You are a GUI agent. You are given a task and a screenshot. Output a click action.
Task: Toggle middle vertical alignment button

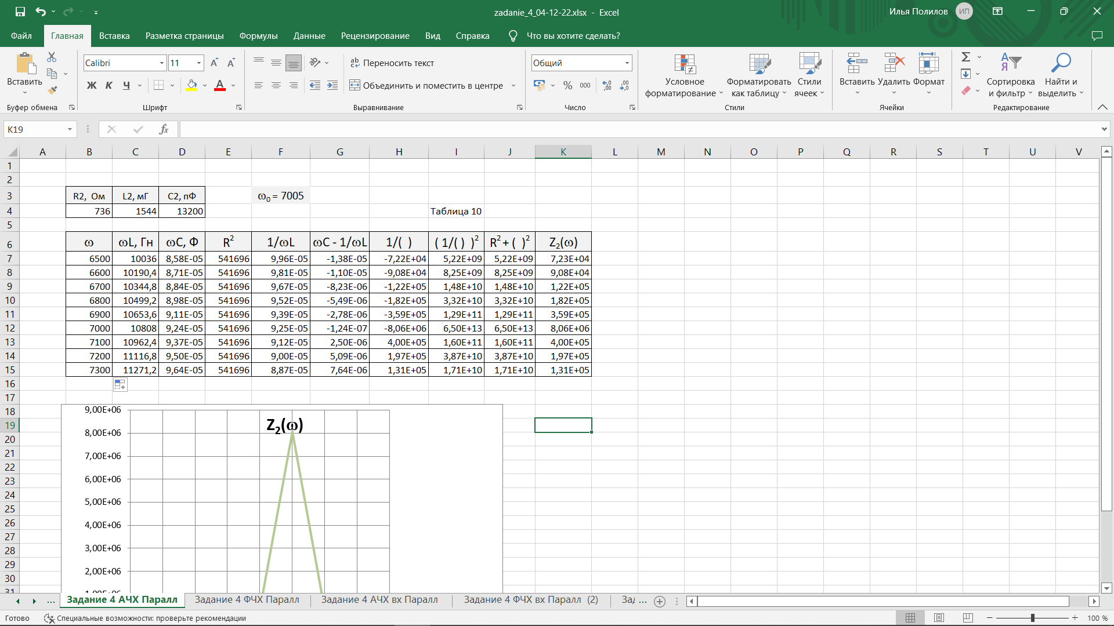pos(276,63)
